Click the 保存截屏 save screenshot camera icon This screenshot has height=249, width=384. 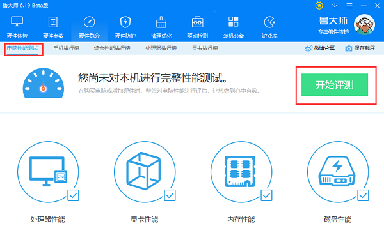coord(348,49)
